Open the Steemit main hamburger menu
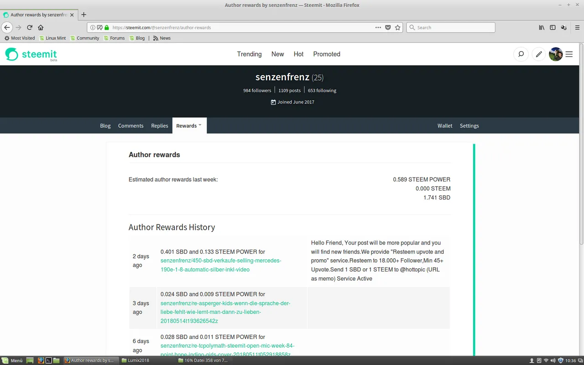584x365 pixels. point(569,54)
